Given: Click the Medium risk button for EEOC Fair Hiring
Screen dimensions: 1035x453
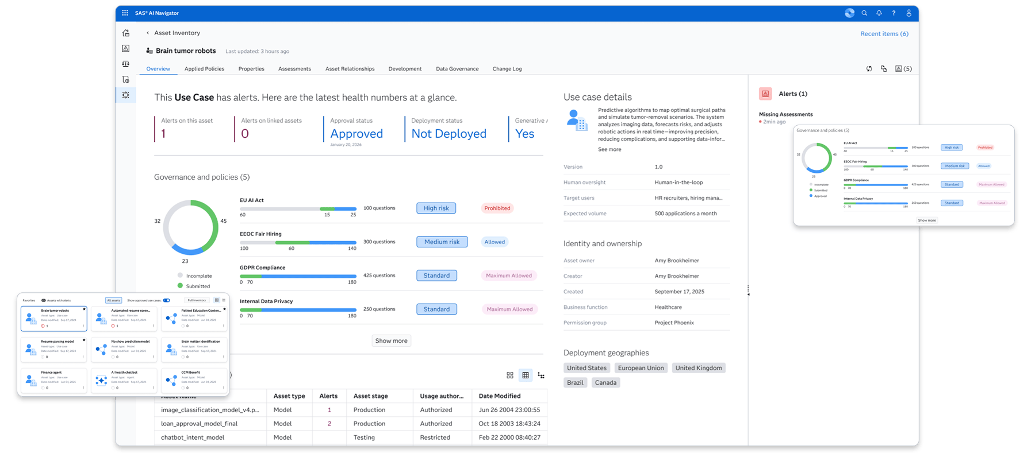Looking at the screenshot, I should (x=442, y=242).
